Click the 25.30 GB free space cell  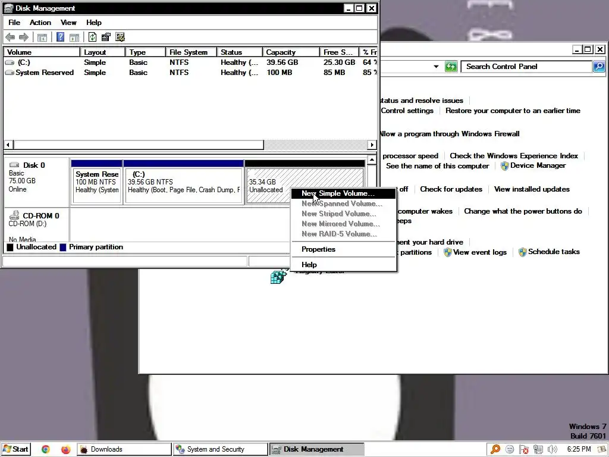[x=339, y=62]
